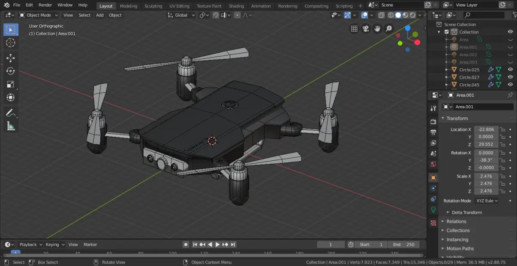Expand the Motion Paths panel

click(x=460, y=248)
